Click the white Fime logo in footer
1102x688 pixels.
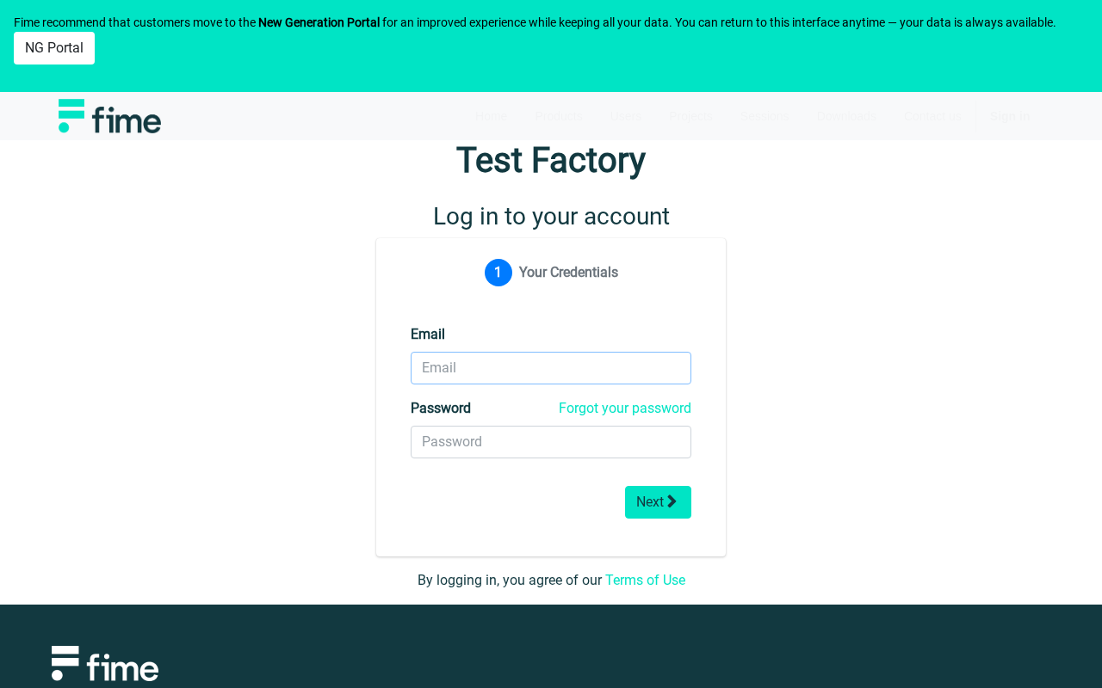pos(105,663)
